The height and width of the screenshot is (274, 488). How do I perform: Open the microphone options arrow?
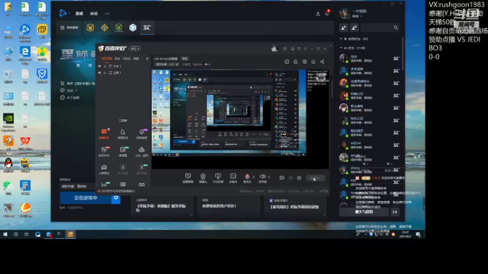(x=254, y=177)
